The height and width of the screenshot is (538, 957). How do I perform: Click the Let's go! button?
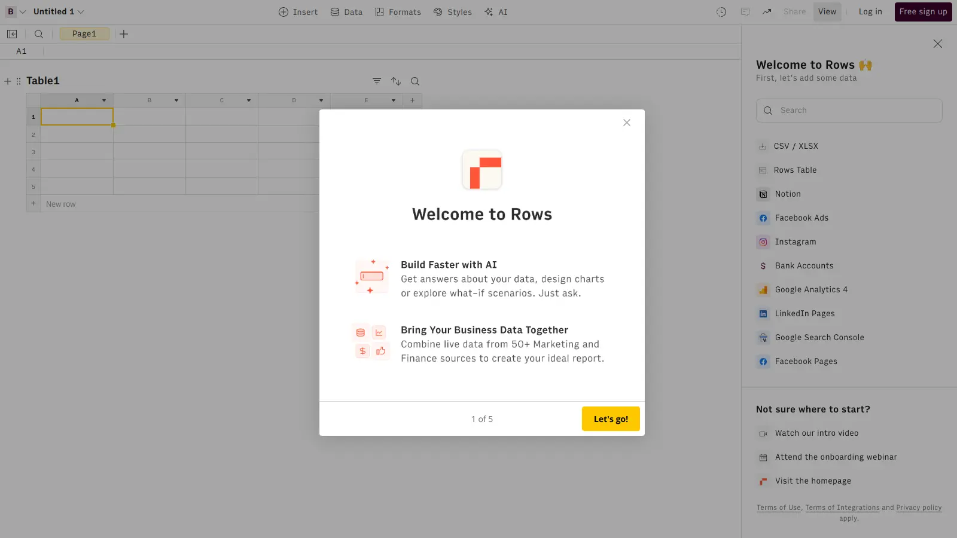(611, 419)
